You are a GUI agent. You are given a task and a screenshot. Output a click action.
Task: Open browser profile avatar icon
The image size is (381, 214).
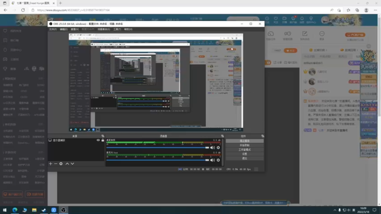click(366, 10)
